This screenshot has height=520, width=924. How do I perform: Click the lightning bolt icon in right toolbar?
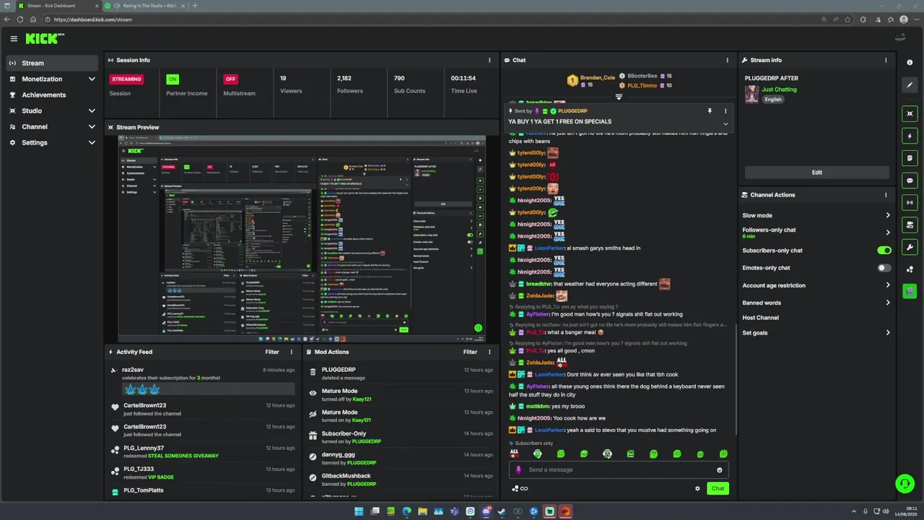coord(910,136)
